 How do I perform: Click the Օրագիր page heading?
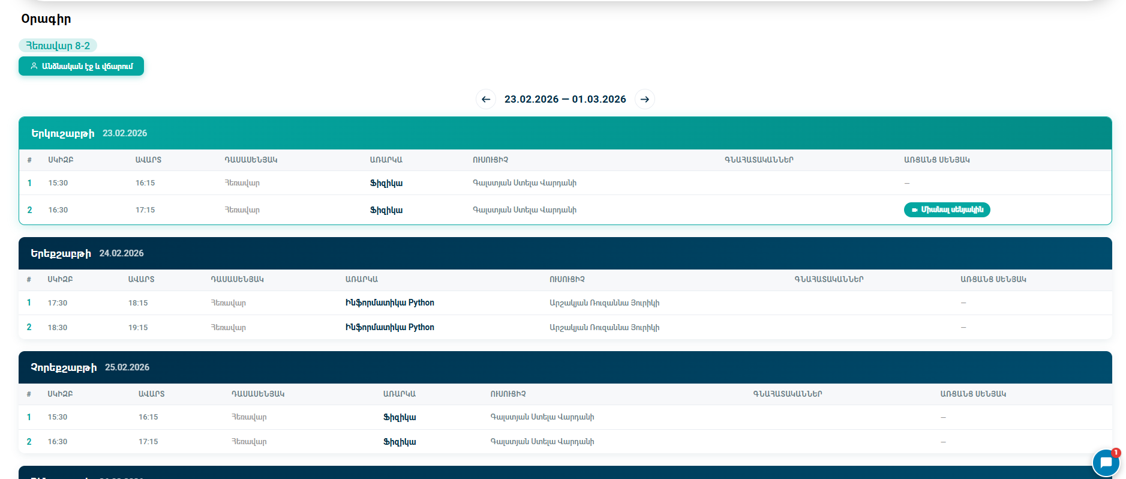point(46,19)
